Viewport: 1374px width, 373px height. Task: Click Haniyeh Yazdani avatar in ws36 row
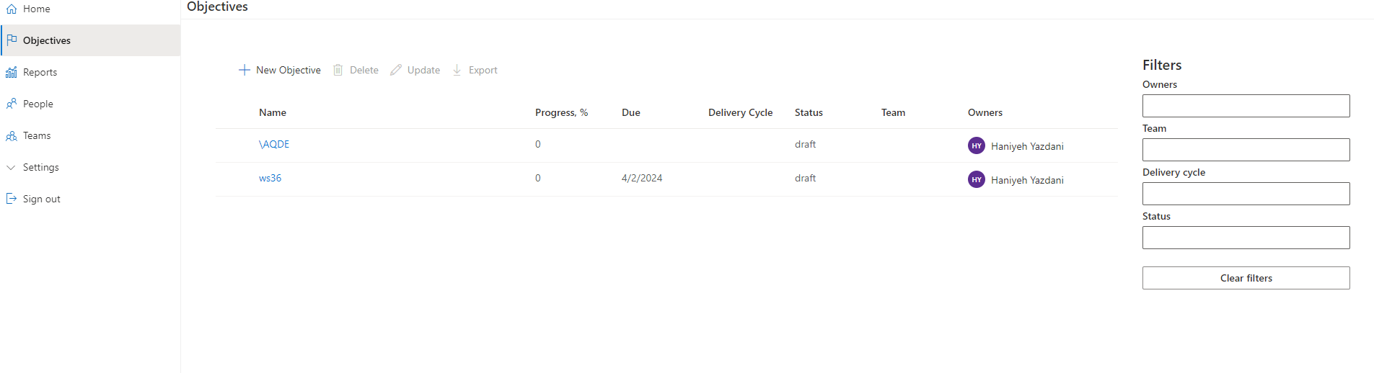tap(977, 179)
